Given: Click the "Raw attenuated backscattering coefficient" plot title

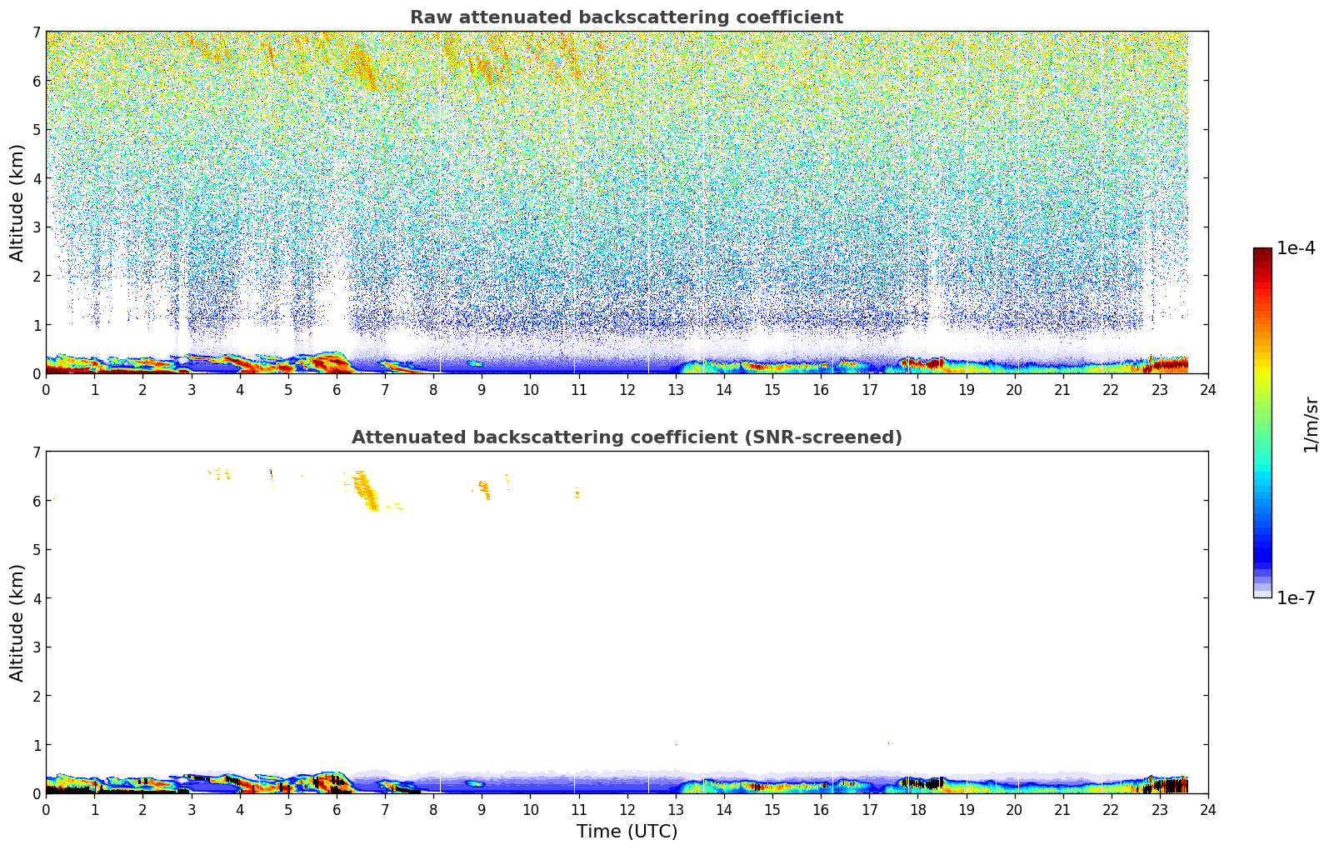Looking at the screenshot, I should 626,17.
